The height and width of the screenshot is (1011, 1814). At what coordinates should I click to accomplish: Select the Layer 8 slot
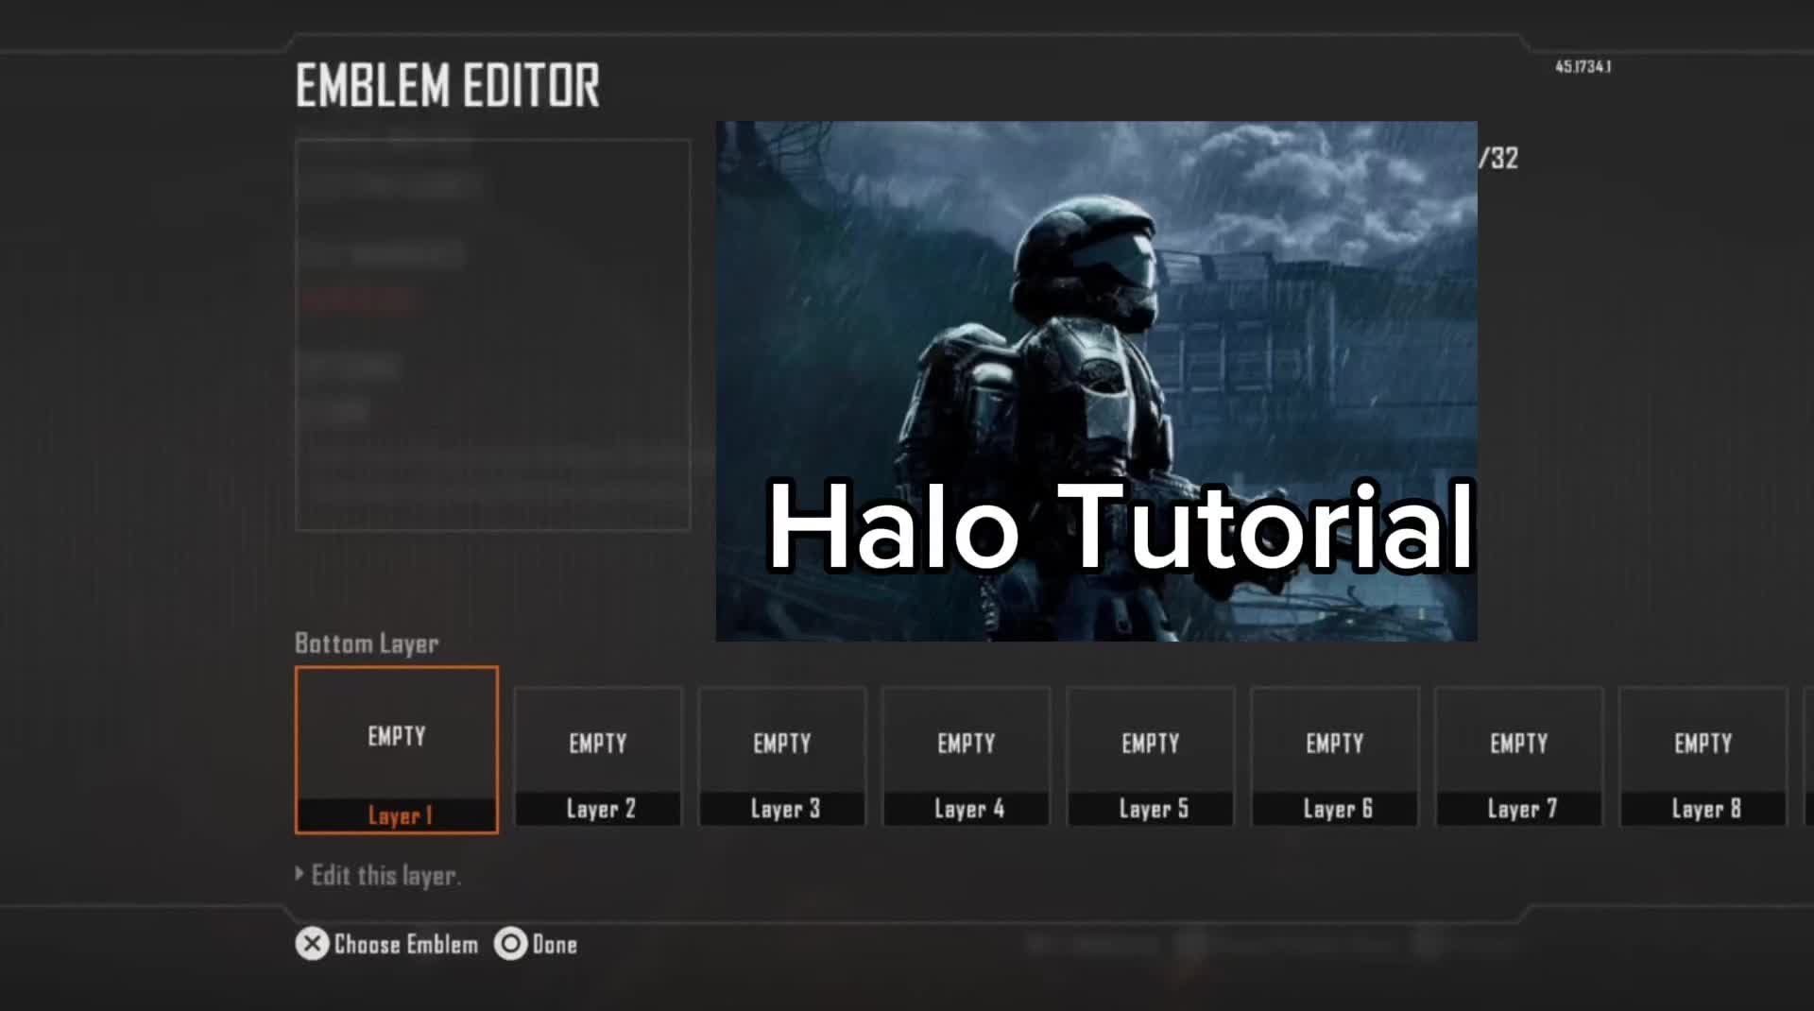point(1703,757)
